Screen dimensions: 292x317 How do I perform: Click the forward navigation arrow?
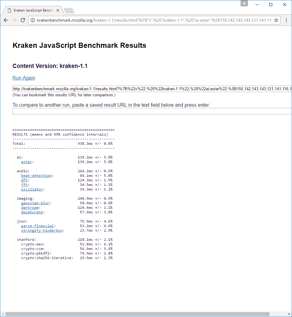pyautogui.click(x=14, y=20)
